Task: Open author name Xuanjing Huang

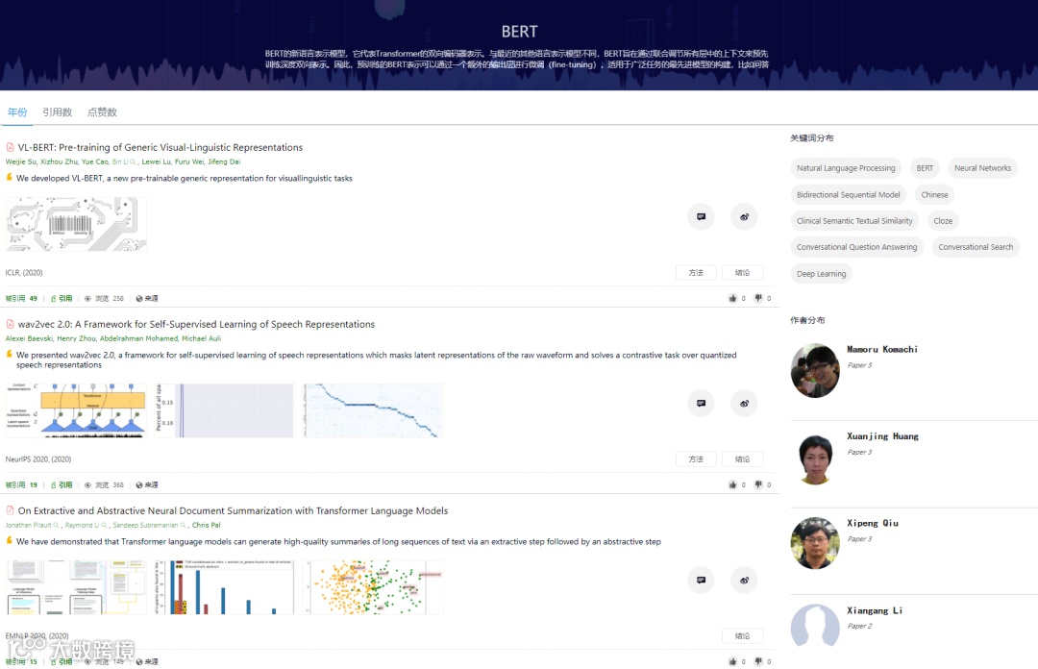Action: [x=882, y=436]
